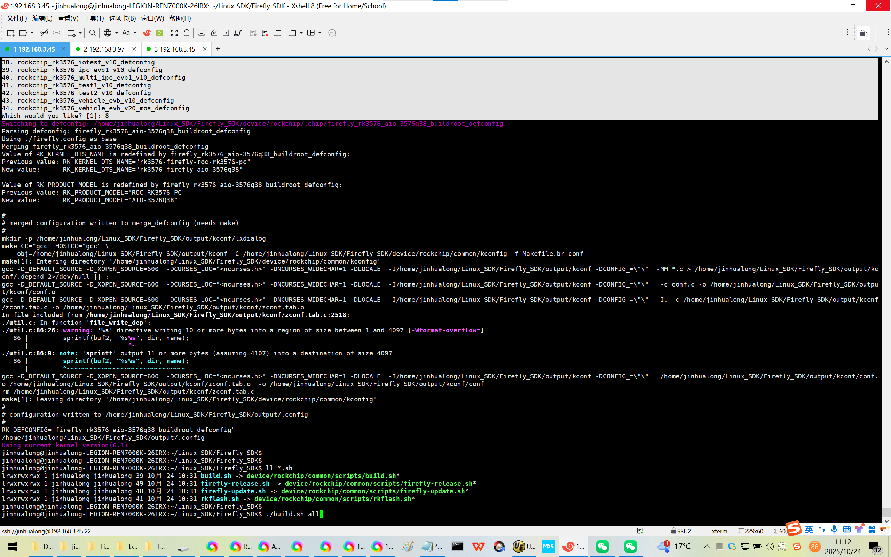The height and width of the screenshot is (557, 891).
Task: Expand the Open session folder dropdown arrow
Action: point(32,33)
